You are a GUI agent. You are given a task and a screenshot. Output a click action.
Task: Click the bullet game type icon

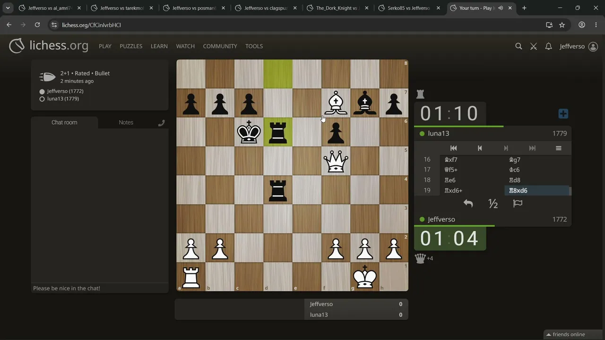coord(47,77)
